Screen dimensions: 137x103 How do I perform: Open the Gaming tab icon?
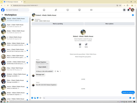[x=91, y=10]
